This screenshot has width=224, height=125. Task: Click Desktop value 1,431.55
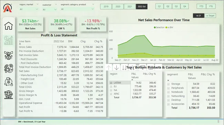(x=210, y=100)
